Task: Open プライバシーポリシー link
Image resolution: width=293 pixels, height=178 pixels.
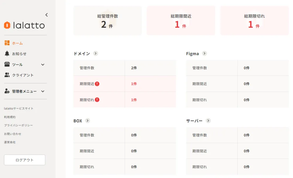Action: point(18,125)
